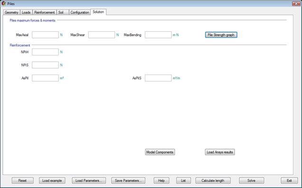Reset all parameters
This screenshot has width=302, height=188.
(22, 180)
